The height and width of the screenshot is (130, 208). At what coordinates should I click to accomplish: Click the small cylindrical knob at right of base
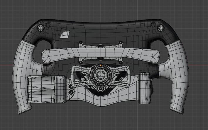pyautogui.click(x=145, y=88)
